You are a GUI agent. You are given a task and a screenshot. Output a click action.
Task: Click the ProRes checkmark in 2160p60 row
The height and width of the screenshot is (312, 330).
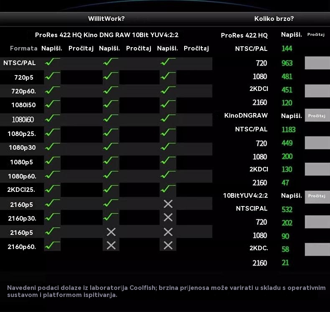tap(52, 245)
